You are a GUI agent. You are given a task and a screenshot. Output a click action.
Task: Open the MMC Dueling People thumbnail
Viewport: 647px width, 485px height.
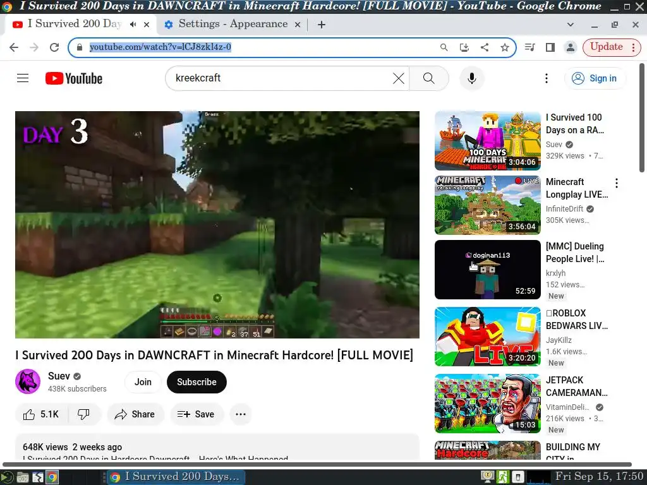point(487,269)
